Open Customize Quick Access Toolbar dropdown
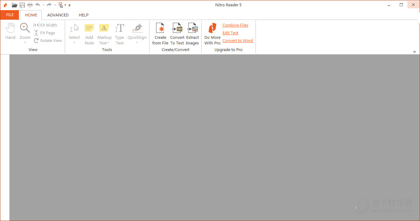This screenshot has width=420, height=221. point(70,5)
